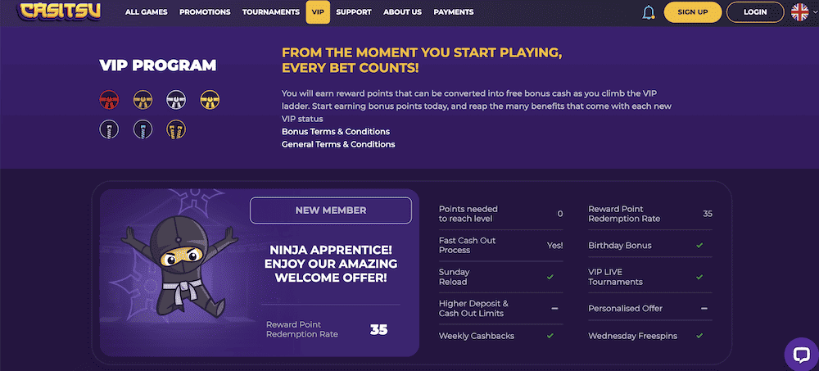Viewport: 819px width, 371px height.
Task: Open the Payments menu item
Action: 454,12
